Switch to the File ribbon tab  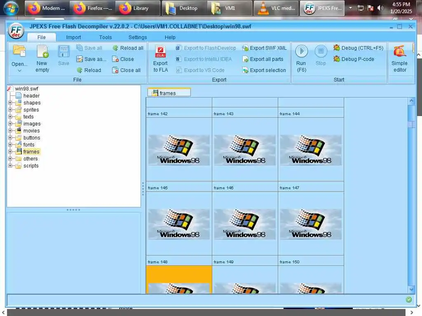(x=42, y=37)
